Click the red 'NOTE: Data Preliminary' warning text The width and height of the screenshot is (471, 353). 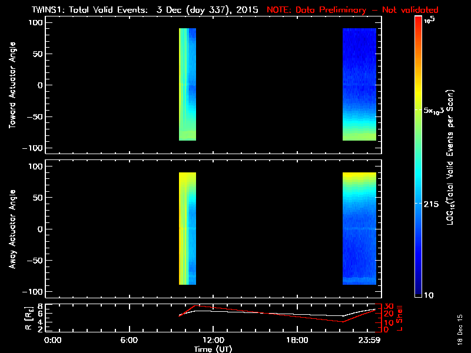(x=352, y=11)
